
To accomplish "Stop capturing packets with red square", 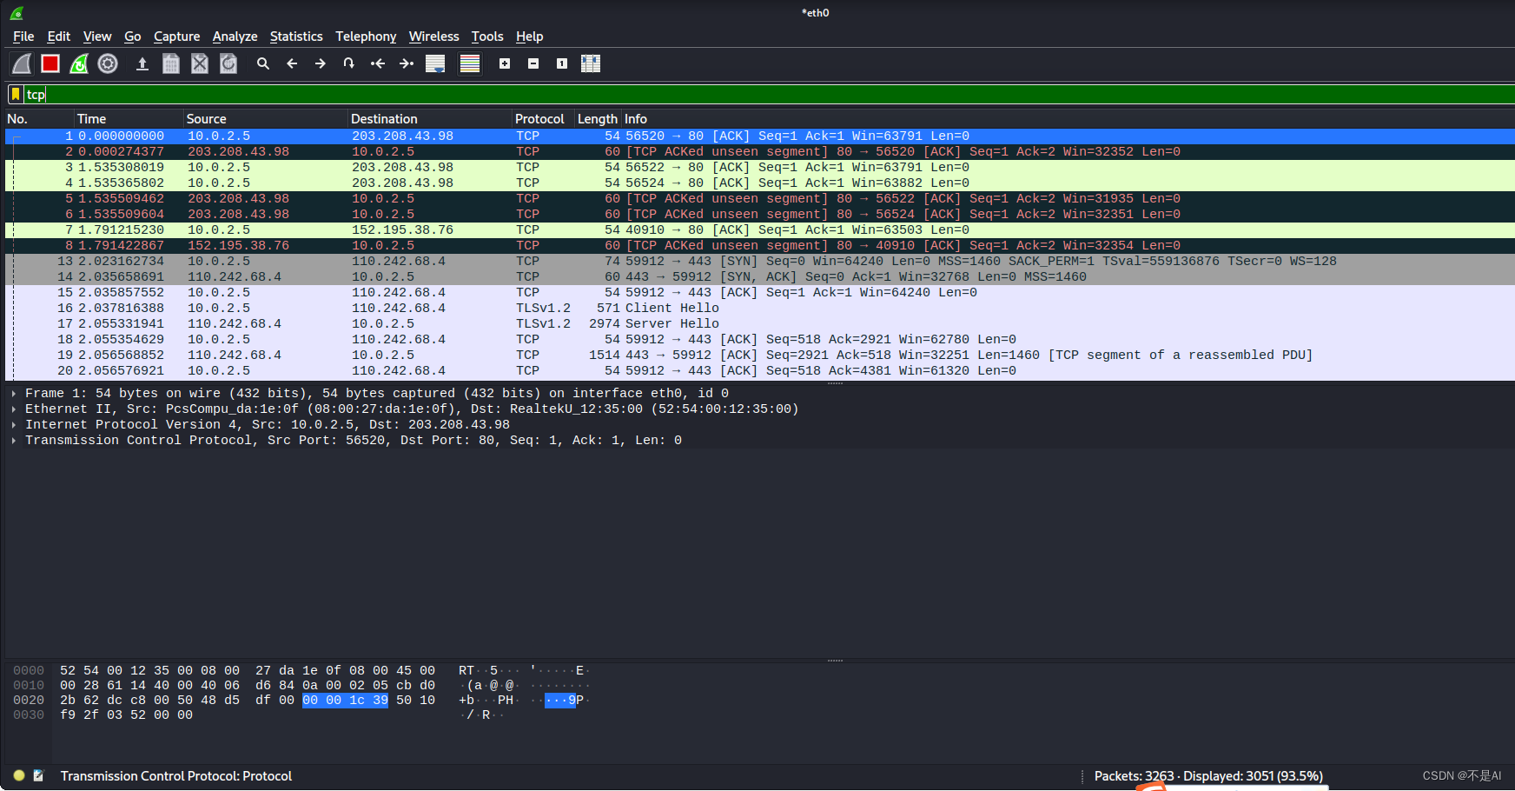I will pyautogui.click(x=50, y=63).
